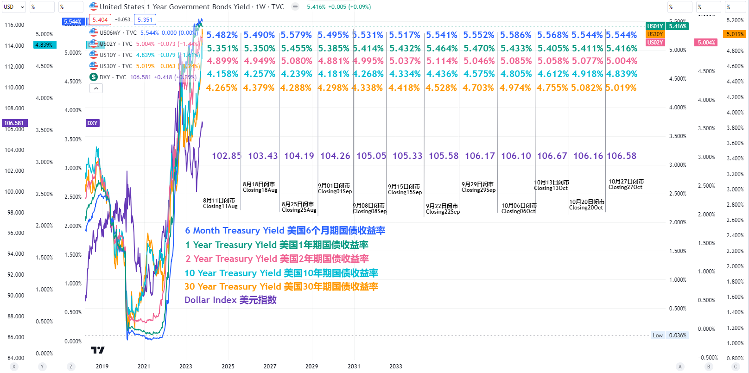Click the US flag icon beside US06MY
The image size is (749, 373).
pyautogui.click(x=94, y=32)
